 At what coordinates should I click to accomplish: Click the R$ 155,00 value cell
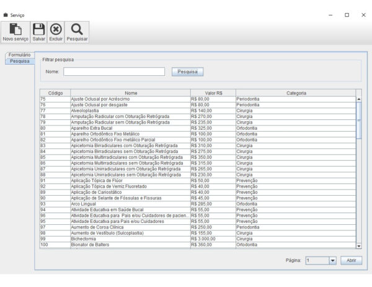[213, 233]
